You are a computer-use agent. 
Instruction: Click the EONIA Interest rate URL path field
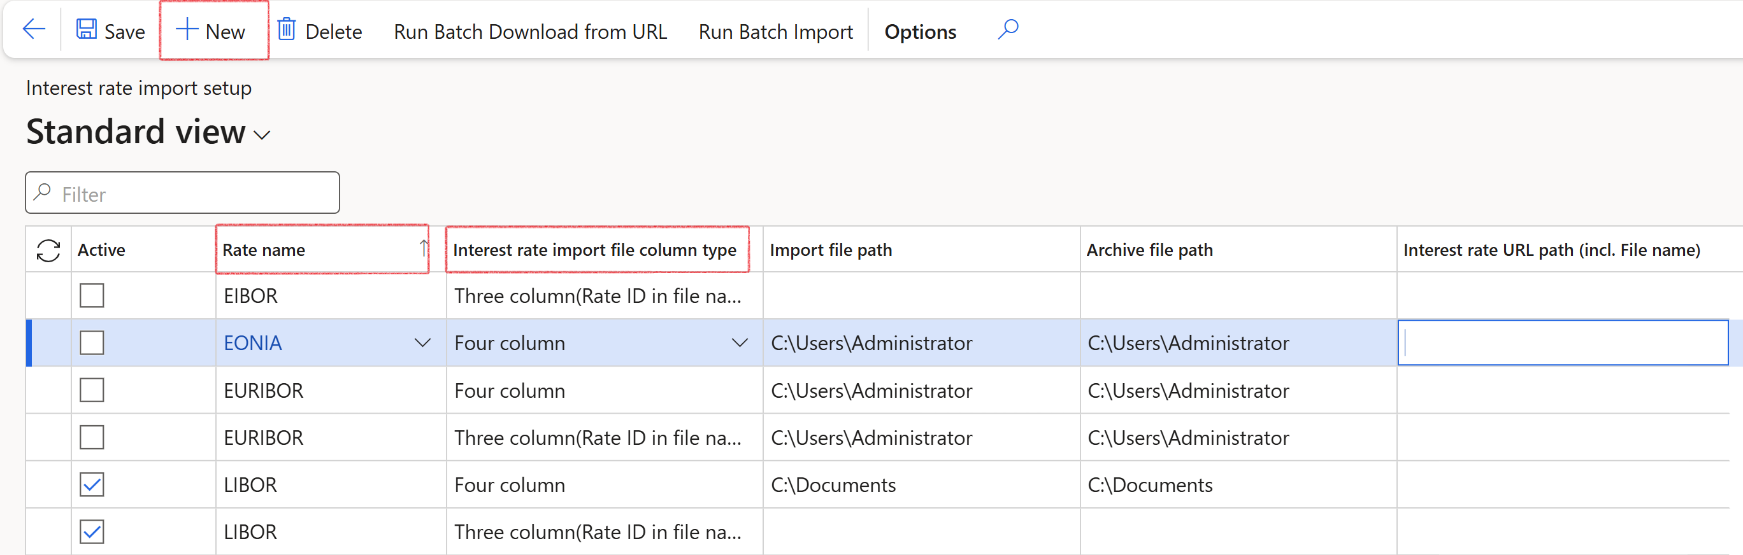pyautogui.click(x=1561, y=342)
